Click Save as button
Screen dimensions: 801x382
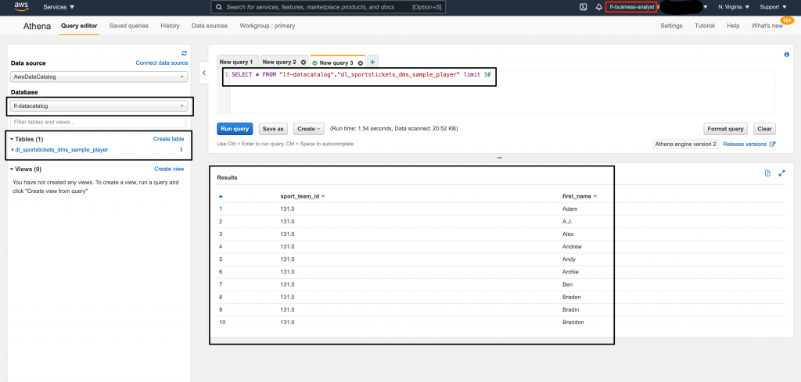[273, 129]
